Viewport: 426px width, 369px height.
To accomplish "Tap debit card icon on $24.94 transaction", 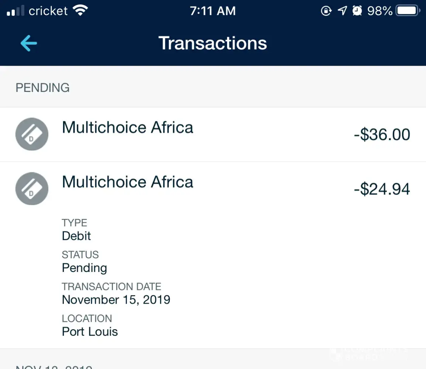I will tap(32, 189).
